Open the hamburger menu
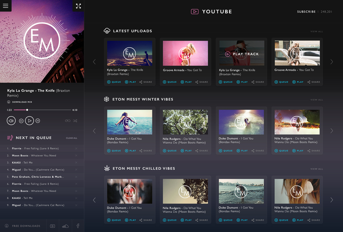The width and height of the screenshot is (343, 232). pos(6,6)
